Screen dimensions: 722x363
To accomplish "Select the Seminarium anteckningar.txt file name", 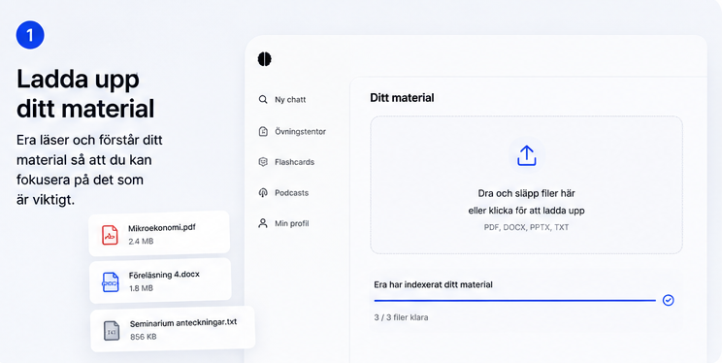I will (x=183, y=323).
